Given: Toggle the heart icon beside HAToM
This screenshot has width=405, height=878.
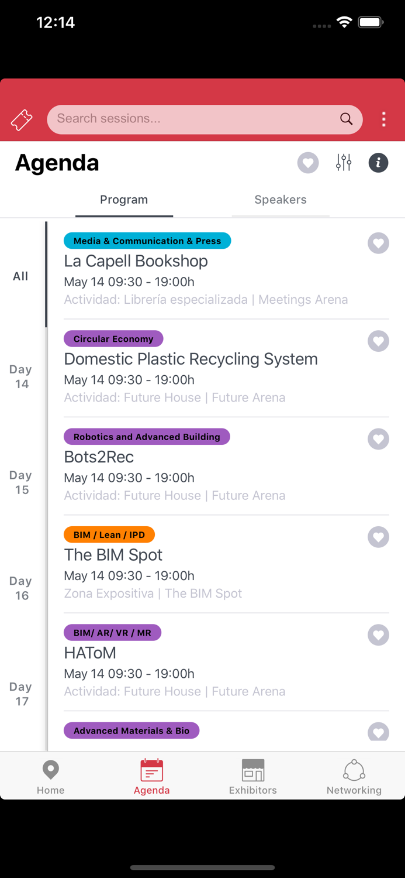Looking at the screenshot, I should (x=378, y=635).
